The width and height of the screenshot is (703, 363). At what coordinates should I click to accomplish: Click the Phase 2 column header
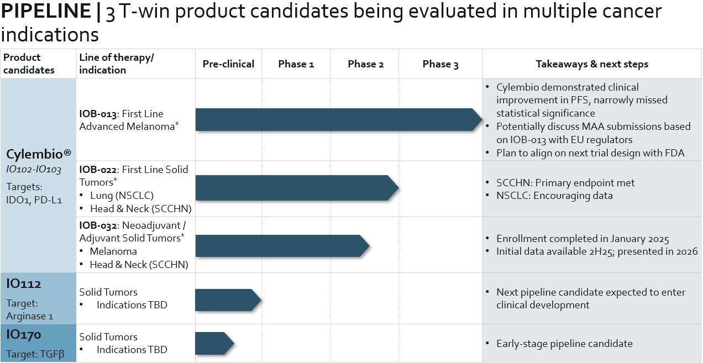[x=365, y=64]
